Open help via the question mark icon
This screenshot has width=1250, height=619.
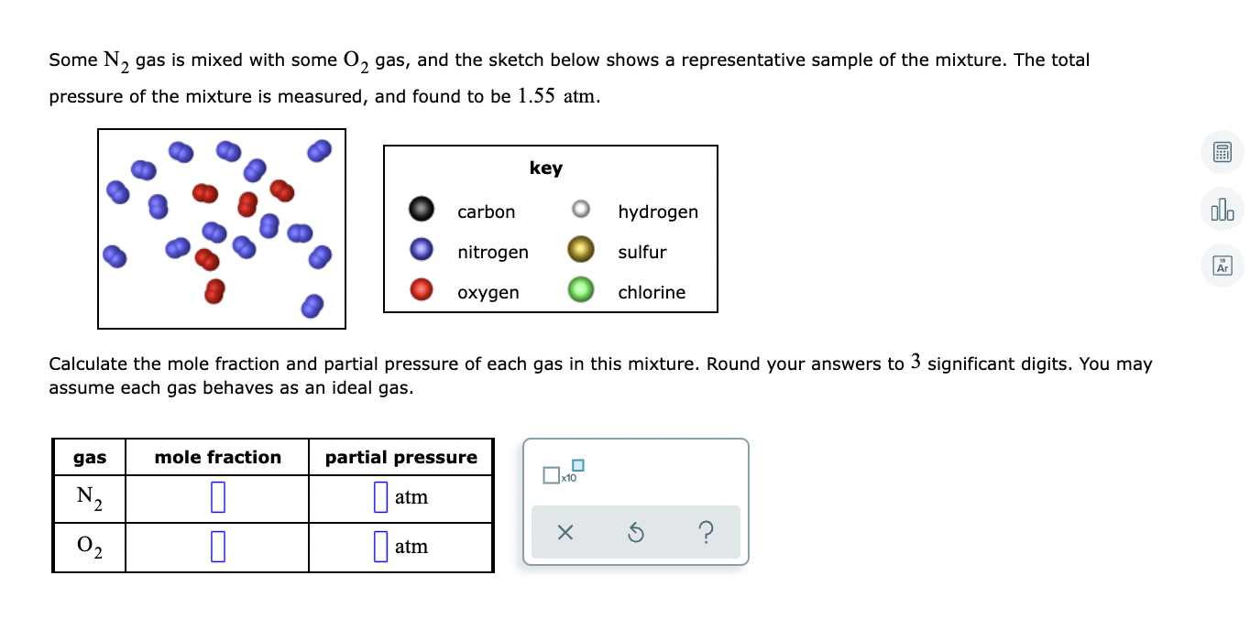pyautogui.click(x=707, y=532)
